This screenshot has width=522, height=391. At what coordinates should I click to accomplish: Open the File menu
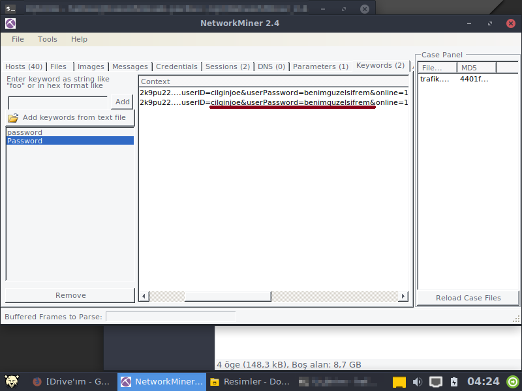coord(18,39)
